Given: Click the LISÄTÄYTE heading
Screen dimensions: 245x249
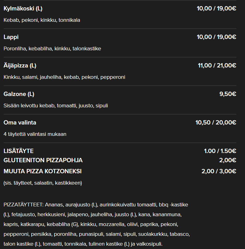Looking at the screenshot, I should tap(18, 151).
